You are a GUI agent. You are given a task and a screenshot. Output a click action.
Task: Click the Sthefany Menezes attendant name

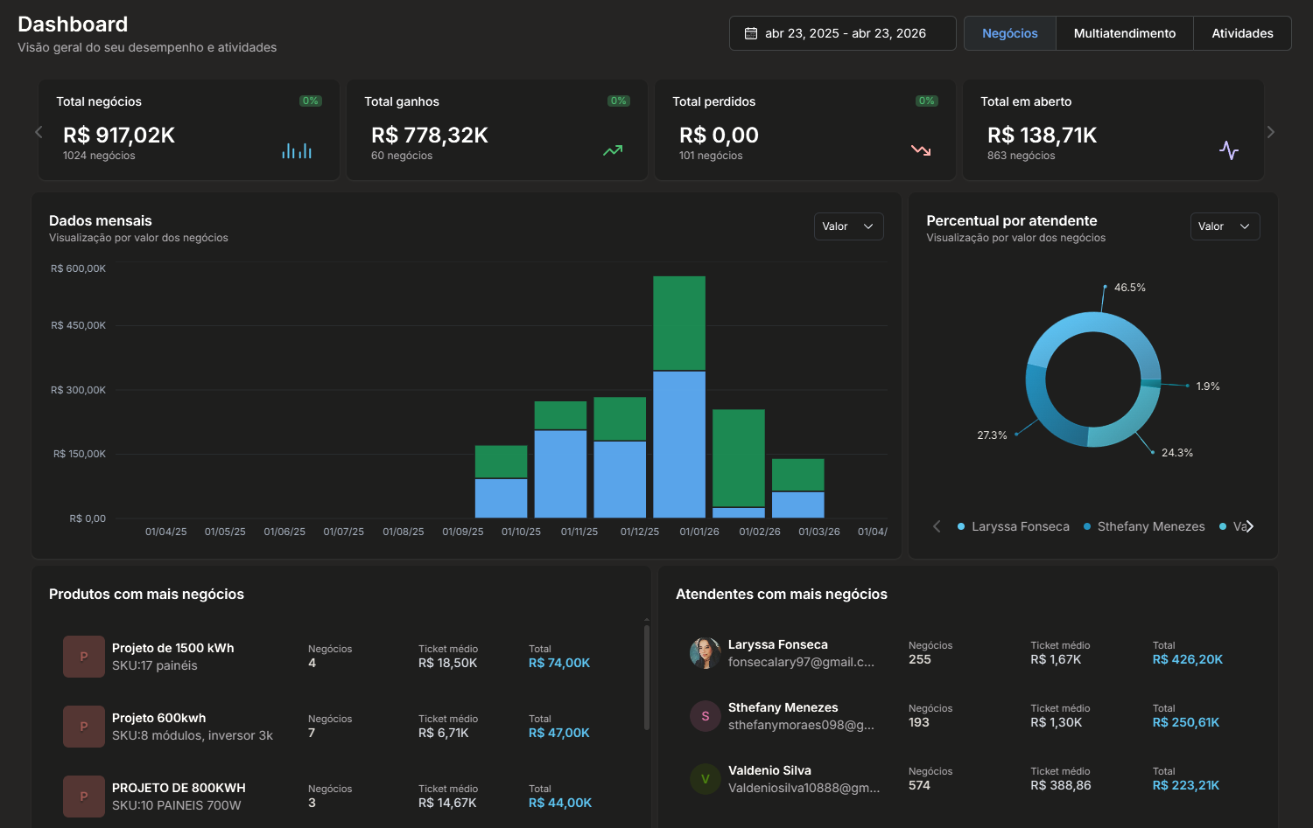(783, 707)
